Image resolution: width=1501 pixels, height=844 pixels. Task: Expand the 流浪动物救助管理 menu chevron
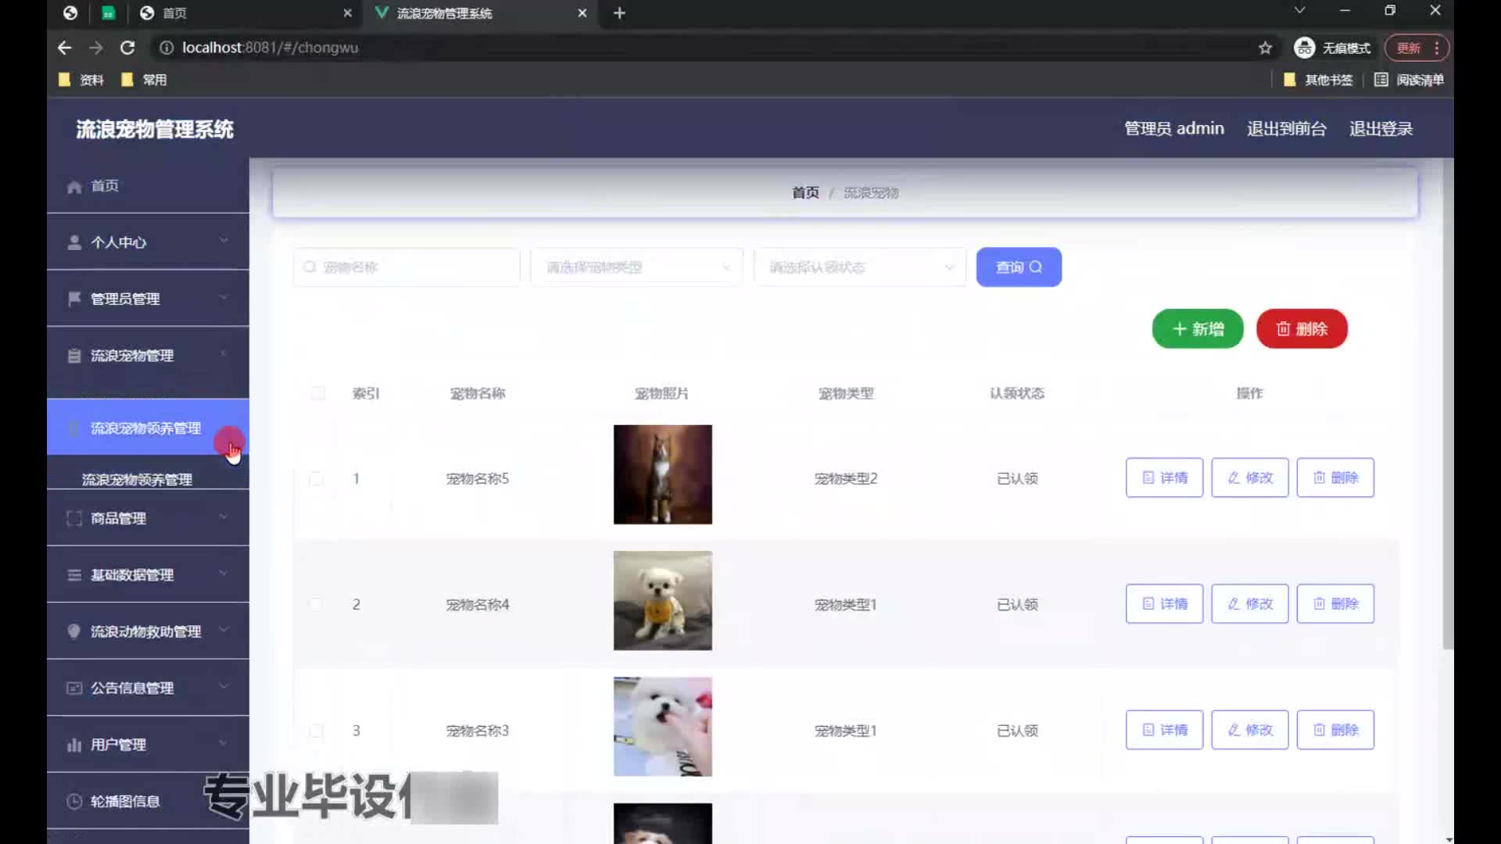(x=224, y=630)
